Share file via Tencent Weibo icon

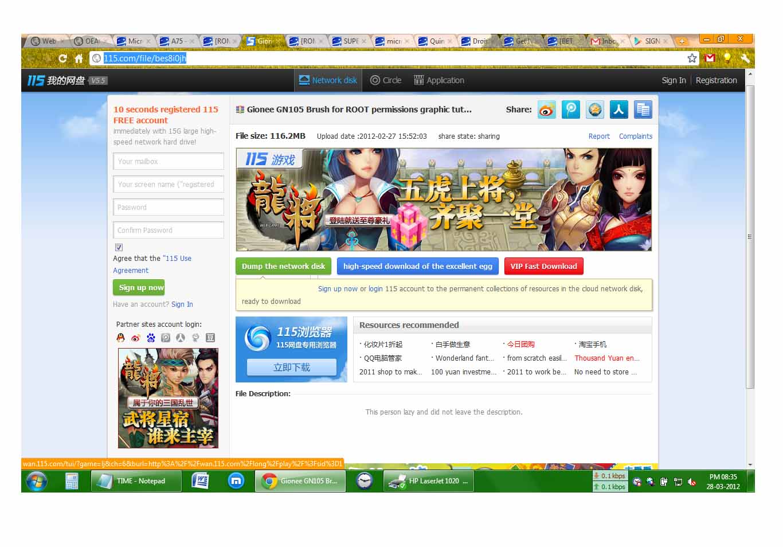tap(571, 110)
